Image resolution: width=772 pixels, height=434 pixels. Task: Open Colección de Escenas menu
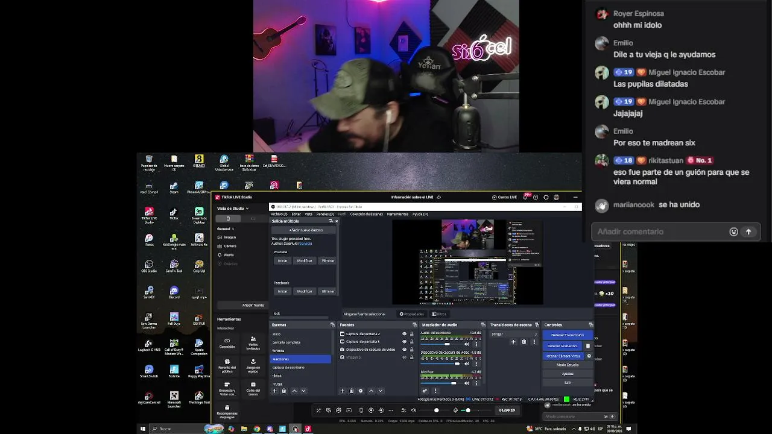click(x=366, y=214)
